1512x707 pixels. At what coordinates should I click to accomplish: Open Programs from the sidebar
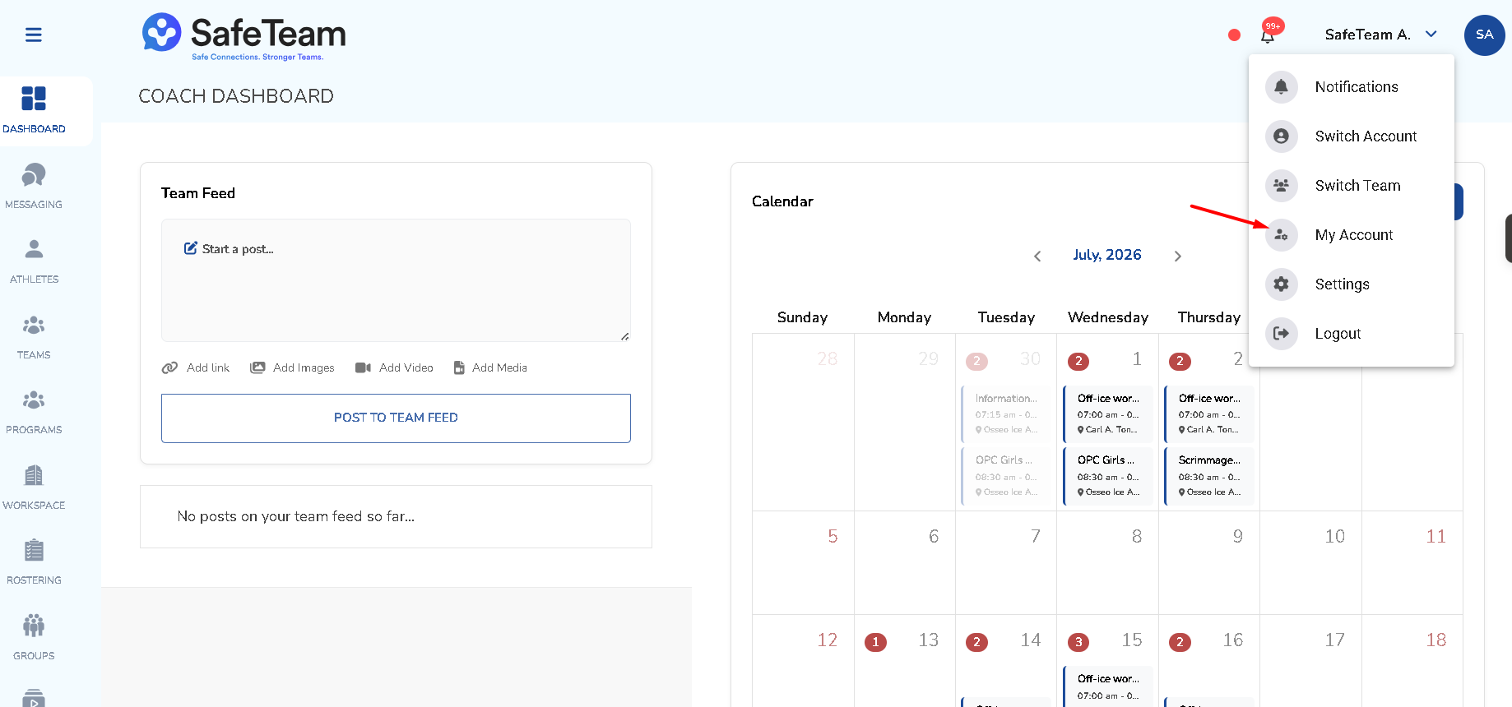click(x=34, y=412)
